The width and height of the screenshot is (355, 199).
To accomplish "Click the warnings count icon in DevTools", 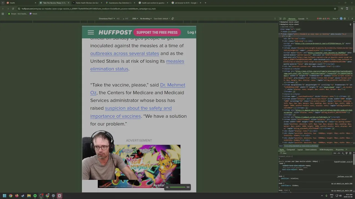I will [324, 19].
